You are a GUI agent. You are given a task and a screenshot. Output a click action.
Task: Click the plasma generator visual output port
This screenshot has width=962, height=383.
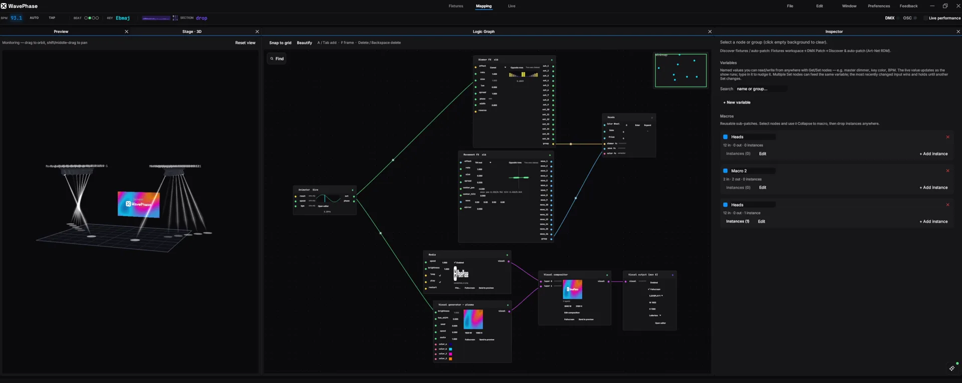tap(509, 311)
